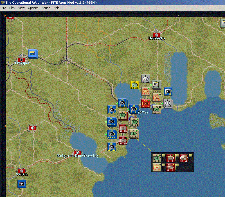Viewport: 225px width, 197px height.
Task: Pick red unit 6-1 in stack popup
Action: click(x=170, y=158)
